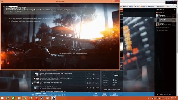The width and height of the screenshot is (178, 100).
Task: Click the join arrow beside friend SuperNqal
Action: coord(174,20)
